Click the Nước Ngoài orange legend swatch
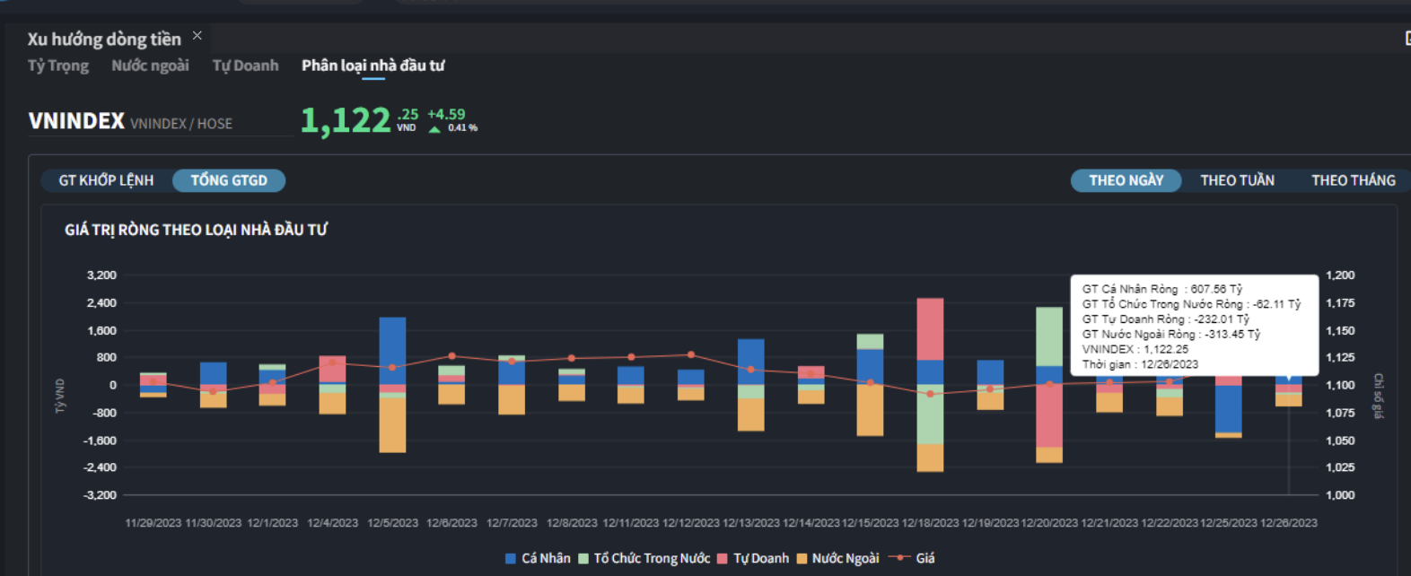This screenshot has height=576, width=1411. [x=802, y=559]
